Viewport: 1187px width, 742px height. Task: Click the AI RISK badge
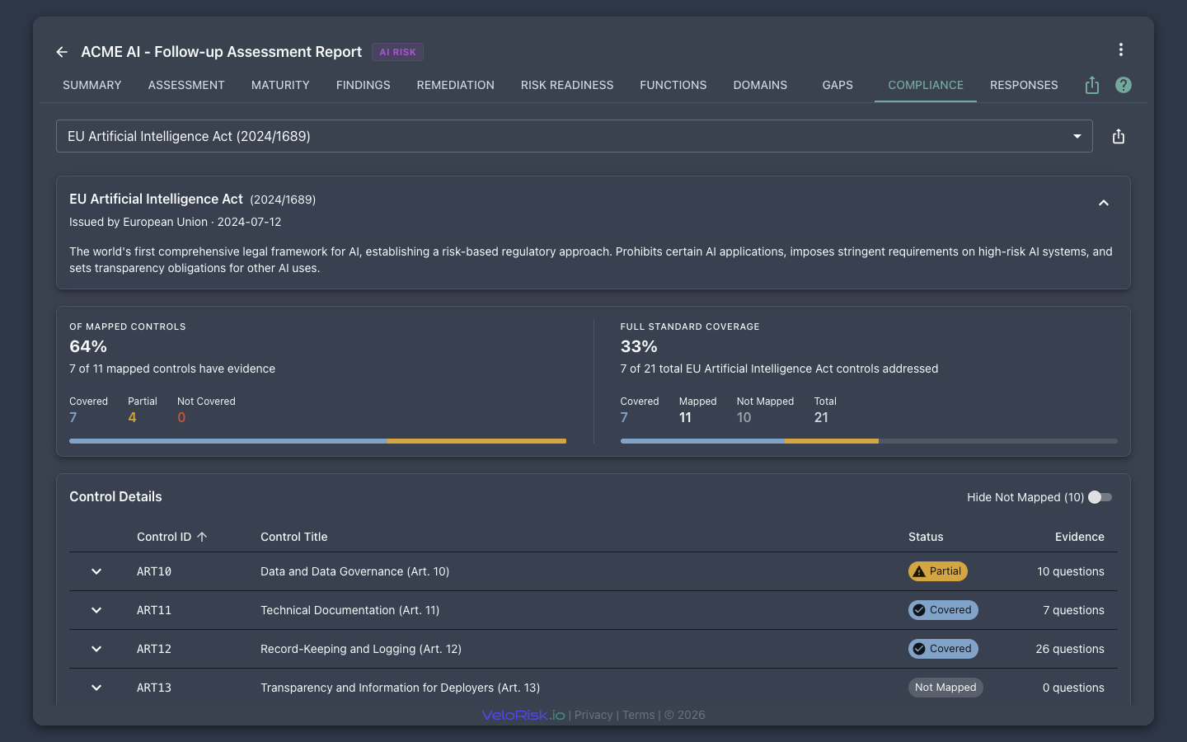[x=397, y=52]
